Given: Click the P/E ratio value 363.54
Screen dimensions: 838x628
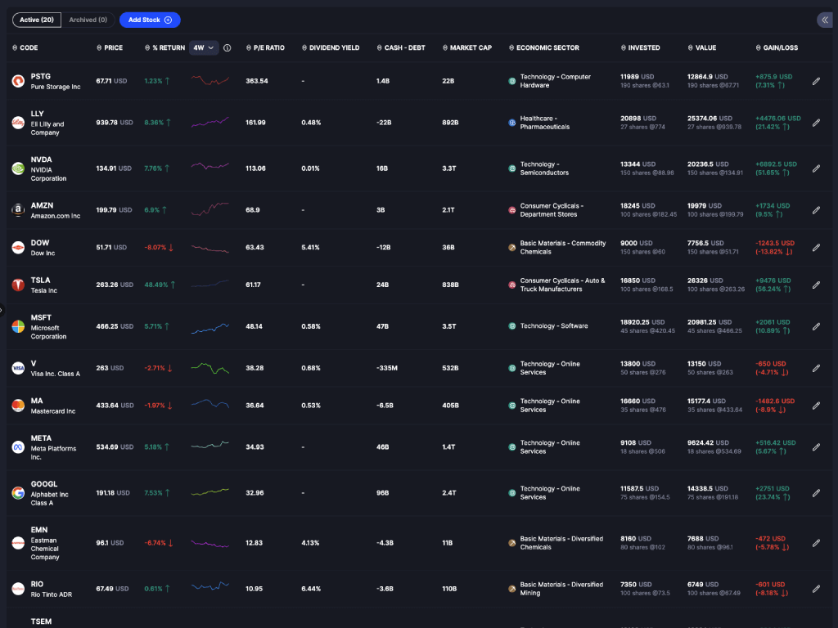Looking at the screenshot, I should (257, 81).
